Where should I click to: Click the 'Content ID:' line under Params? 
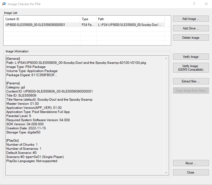click(50, 91)
